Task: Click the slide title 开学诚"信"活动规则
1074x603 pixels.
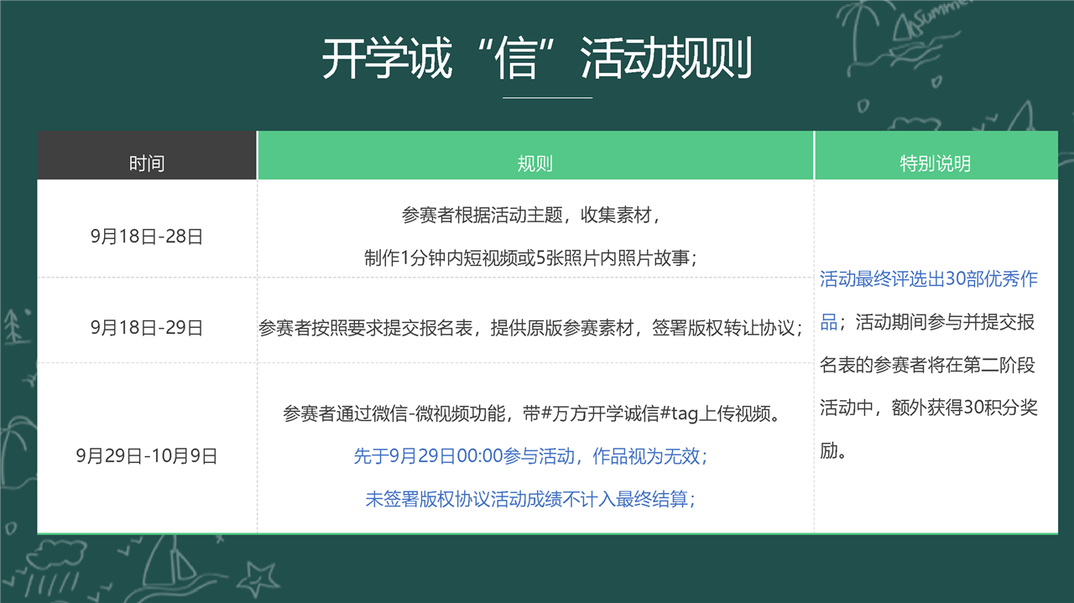Action: tap(536, 58)
